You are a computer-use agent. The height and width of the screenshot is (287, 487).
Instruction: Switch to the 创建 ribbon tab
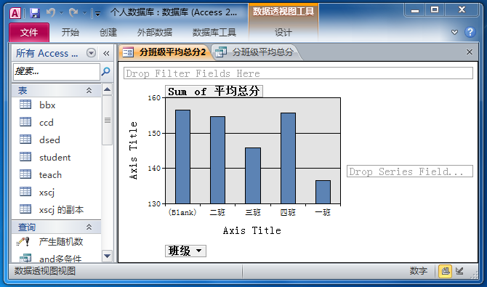coord(108,32)
